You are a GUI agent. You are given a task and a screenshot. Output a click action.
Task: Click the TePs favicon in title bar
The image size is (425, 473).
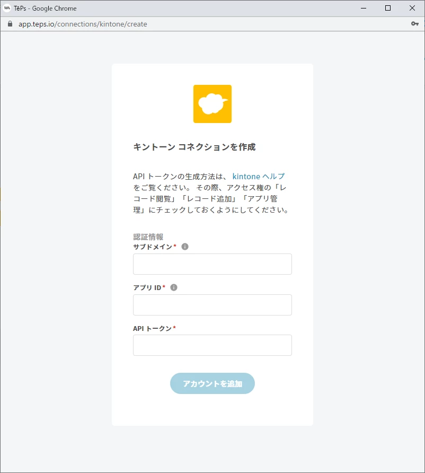pyautogui.click(x=7, y=8)
